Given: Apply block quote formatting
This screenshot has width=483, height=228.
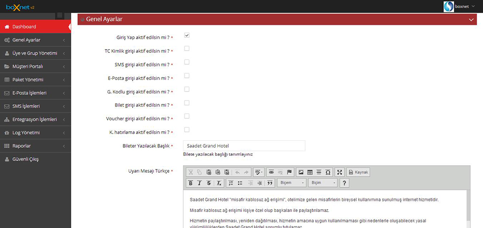Looking at the screenshot, I should pyautogui.click(x=270, y=183).
